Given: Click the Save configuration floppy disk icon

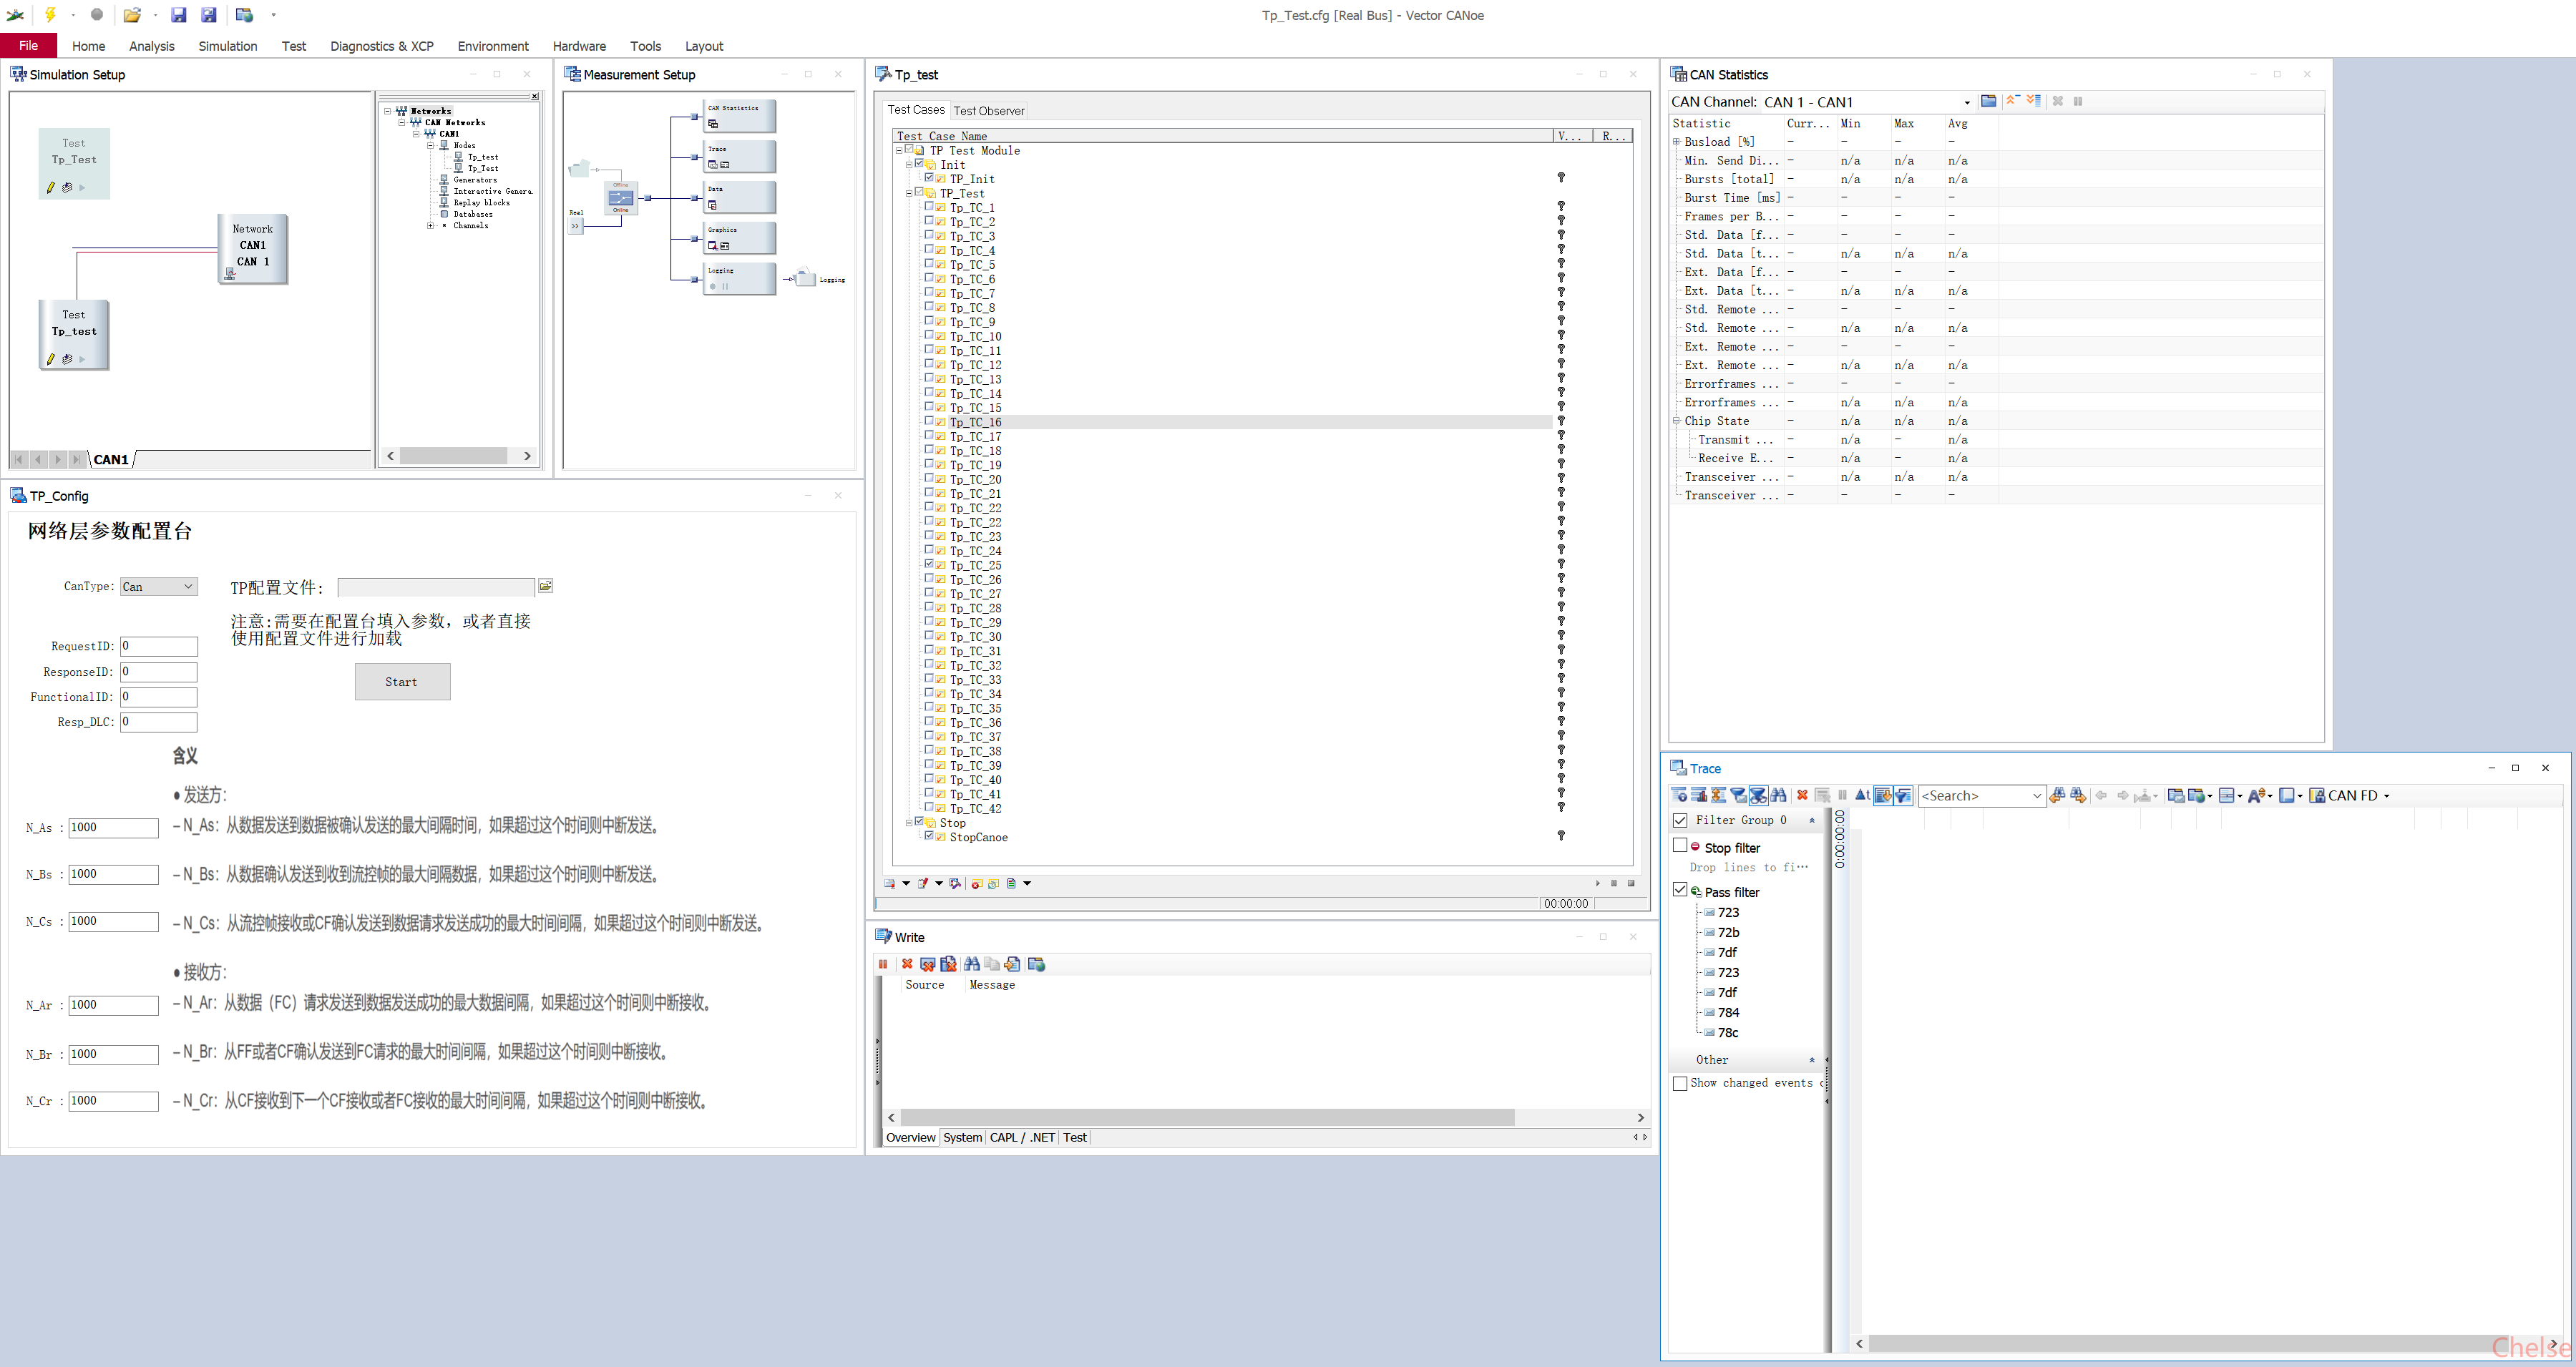Looking at the screenshot, I should (178, 14).
